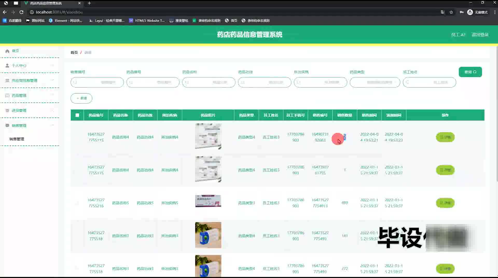Click 员工 a3 in the header
Image resolution: width=498 pixels, height=278 pixels.
(x=458, y=34)
